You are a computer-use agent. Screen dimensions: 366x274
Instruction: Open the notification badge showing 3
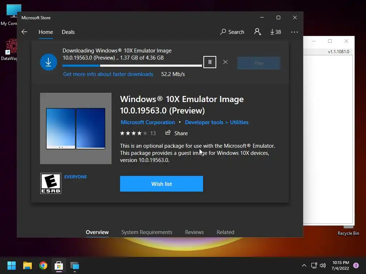point(356,265)
